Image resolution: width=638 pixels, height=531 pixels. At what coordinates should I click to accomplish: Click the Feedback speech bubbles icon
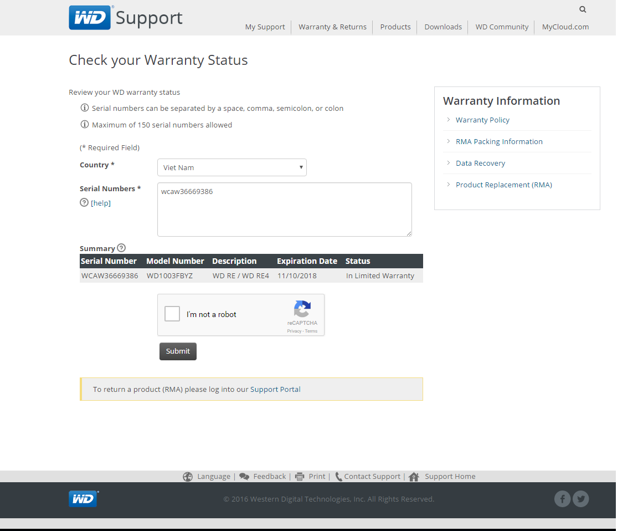coord(244,477)
